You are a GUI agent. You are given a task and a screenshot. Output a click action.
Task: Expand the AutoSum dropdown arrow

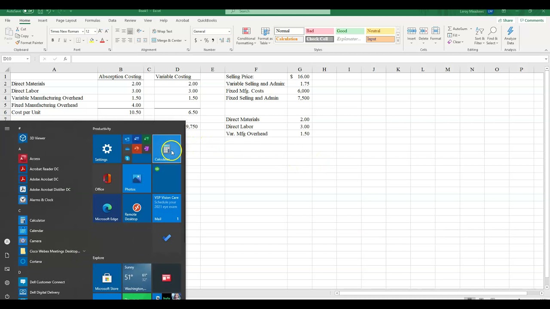[x=471, y=29]
